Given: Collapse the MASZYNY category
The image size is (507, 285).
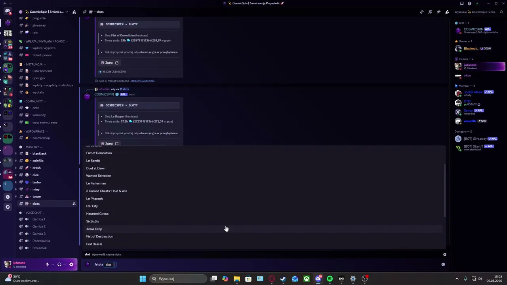Looking at the screenshot, I should 31,147.
